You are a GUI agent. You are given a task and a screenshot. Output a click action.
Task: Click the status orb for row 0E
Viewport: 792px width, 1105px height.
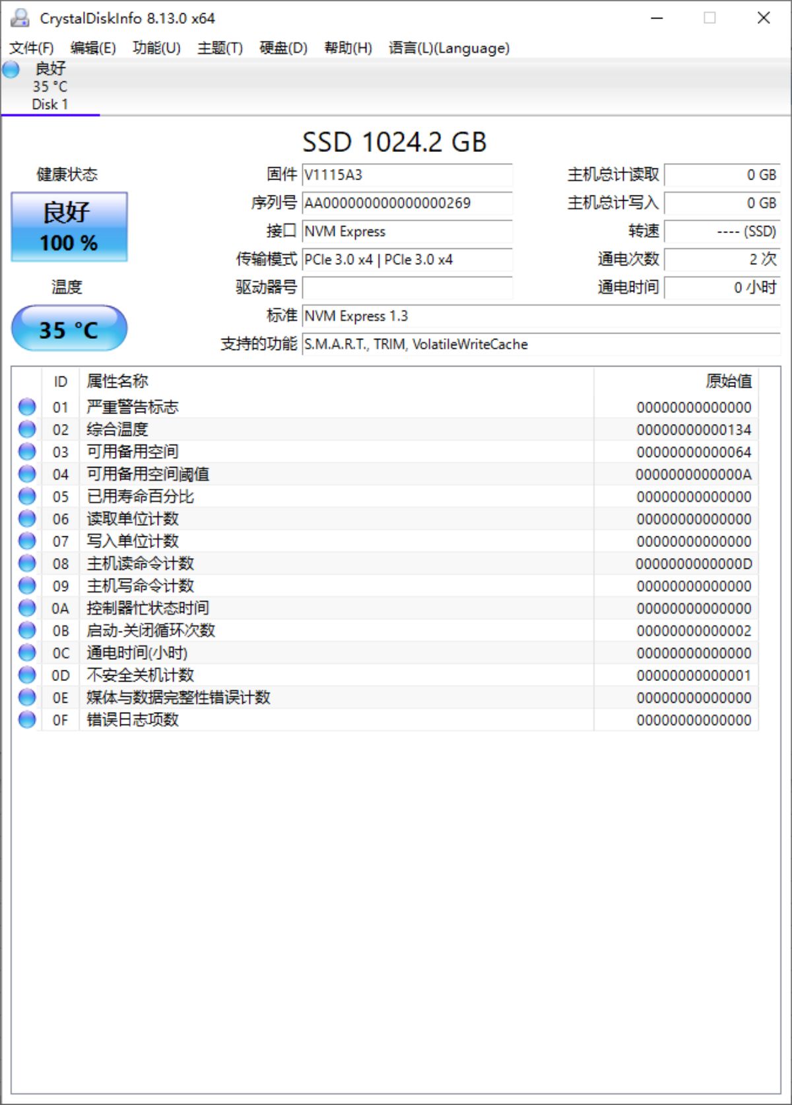pyautogui.click(x=27, y=697)
